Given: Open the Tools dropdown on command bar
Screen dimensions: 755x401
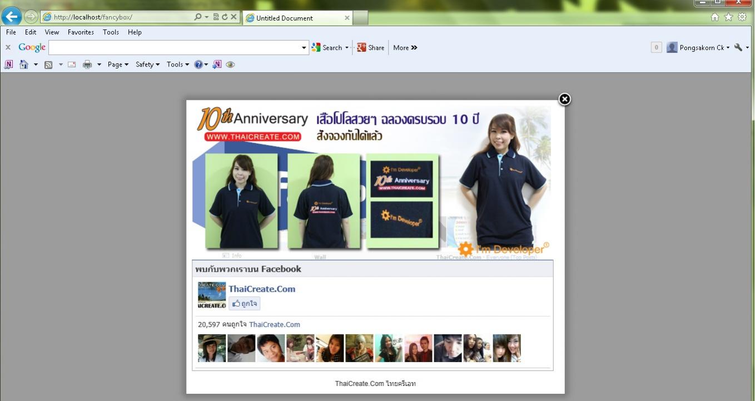Looking at the screenshot, I should (x=177, y=64).
